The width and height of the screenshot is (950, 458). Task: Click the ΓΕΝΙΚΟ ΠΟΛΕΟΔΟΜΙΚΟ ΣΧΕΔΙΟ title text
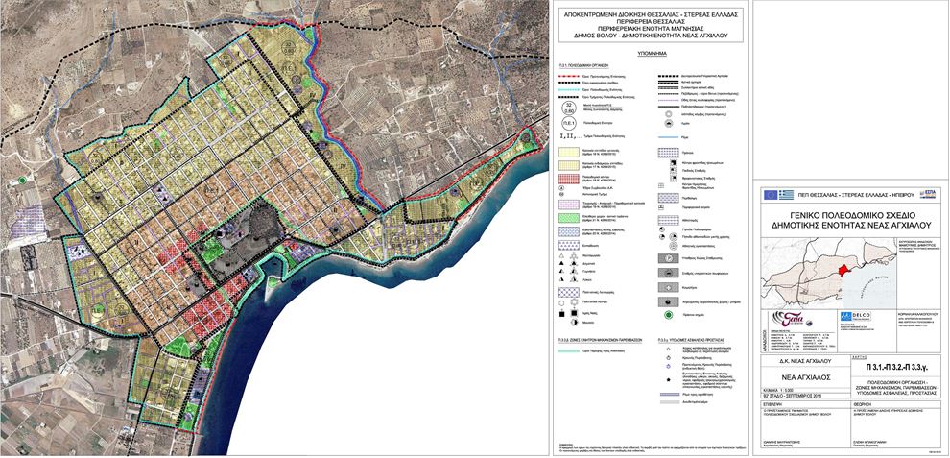[x=851, y=214]
